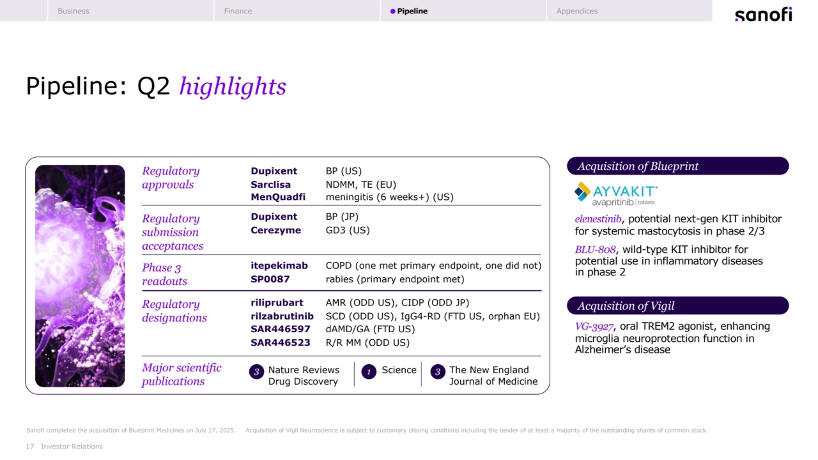Select the purple cell illustration image
The image size is (818, 460).
click(x=80, y=276)
